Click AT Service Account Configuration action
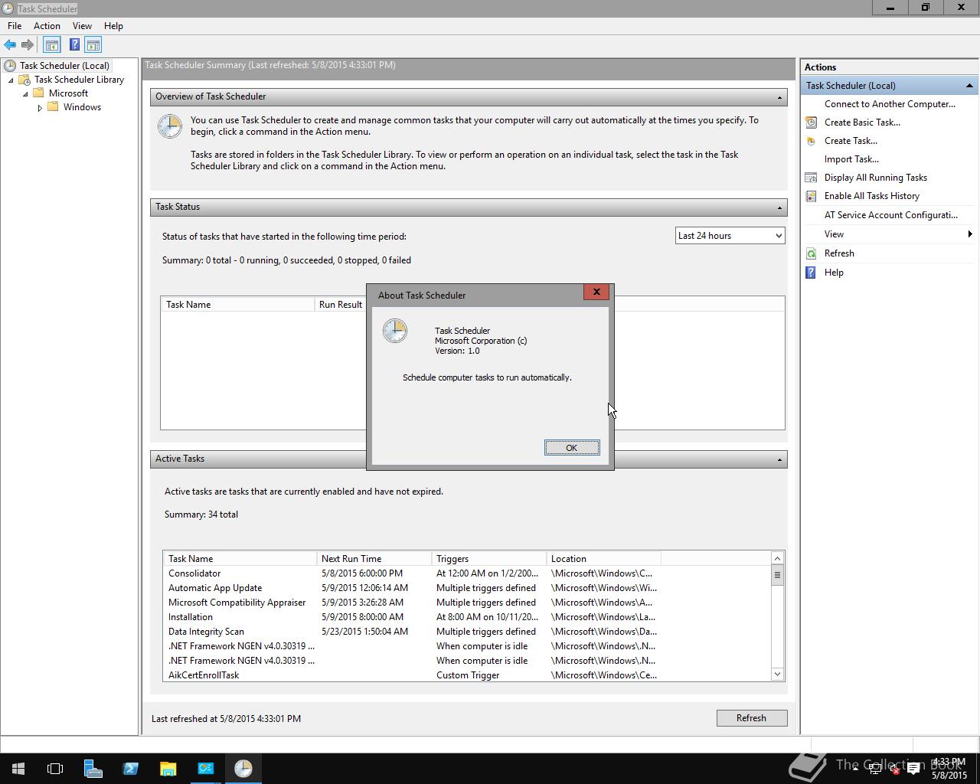 [x=891, y=215]
